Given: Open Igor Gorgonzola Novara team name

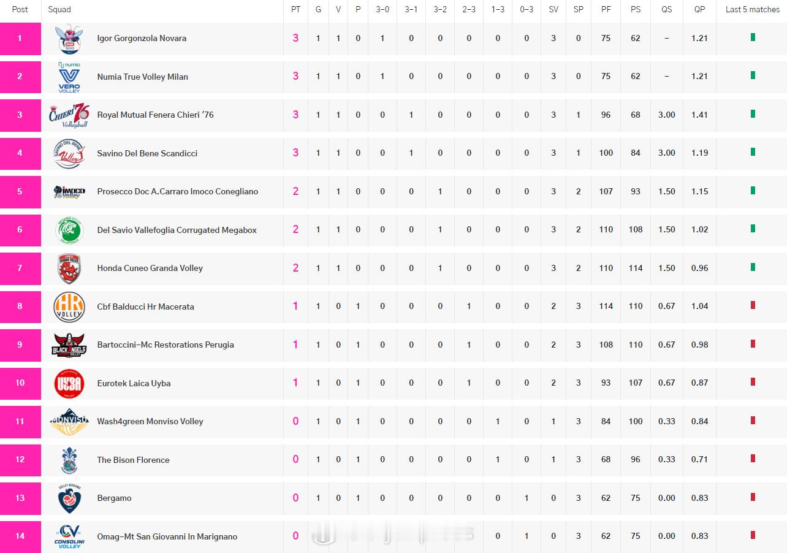Looking at the screenshot, I should click(x=142, y=38).
